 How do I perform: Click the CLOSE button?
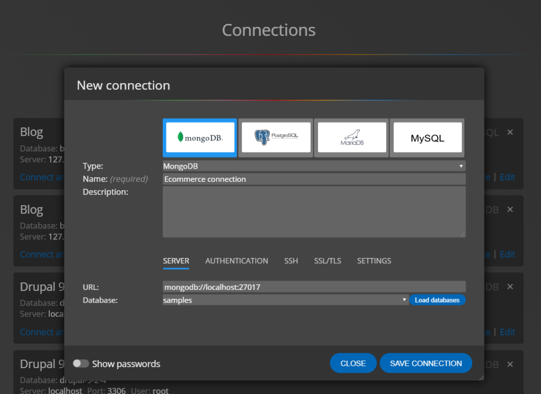353,363
